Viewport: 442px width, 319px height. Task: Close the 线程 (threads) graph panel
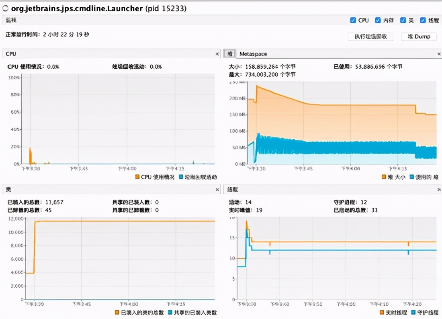click(439, 189)
